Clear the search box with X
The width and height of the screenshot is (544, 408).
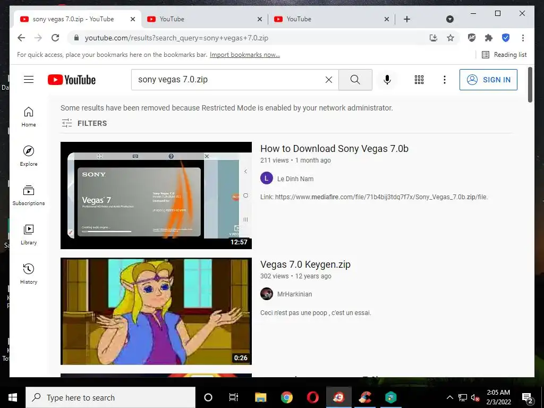tap(328, 80)
